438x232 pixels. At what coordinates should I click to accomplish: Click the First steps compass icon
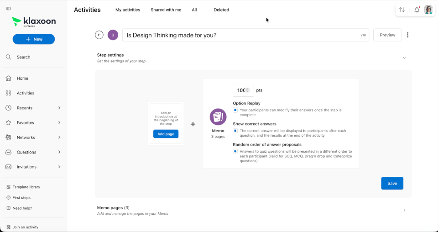pyautogui.click(x=8, y=198)
